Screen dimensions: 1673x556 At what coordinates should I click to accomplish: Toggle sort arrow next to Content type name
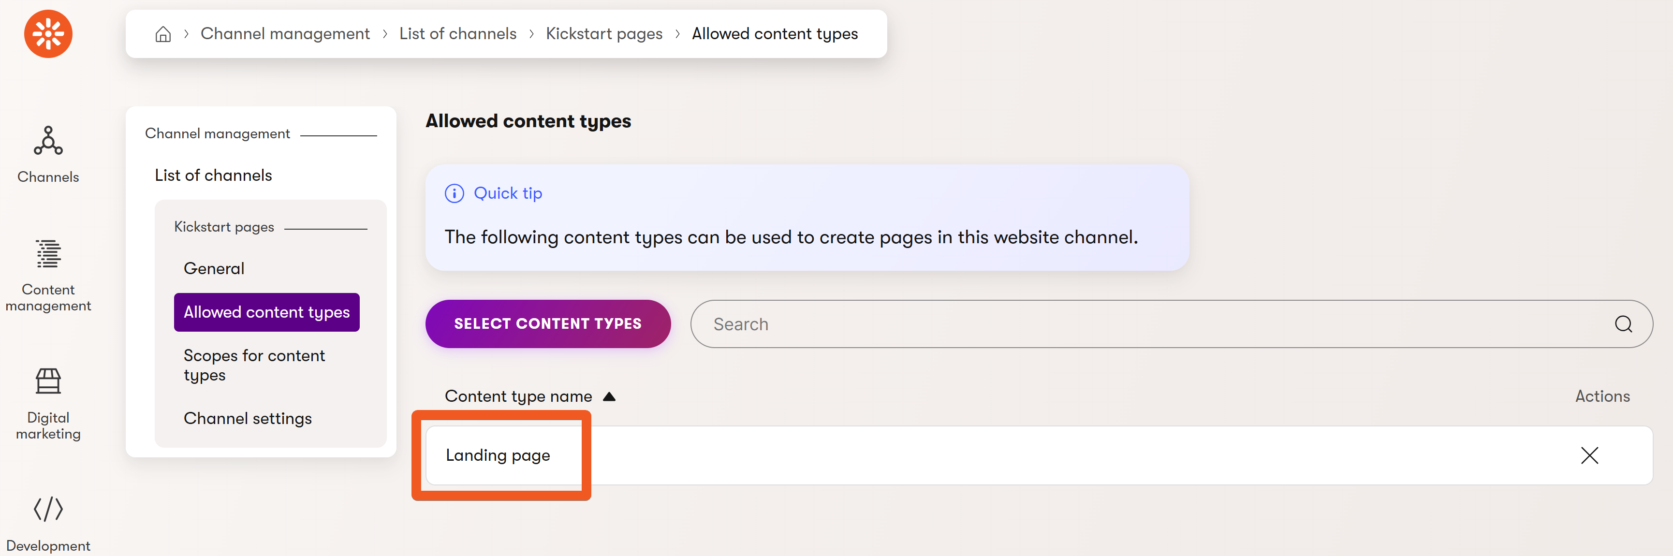(x=609, y=396)
